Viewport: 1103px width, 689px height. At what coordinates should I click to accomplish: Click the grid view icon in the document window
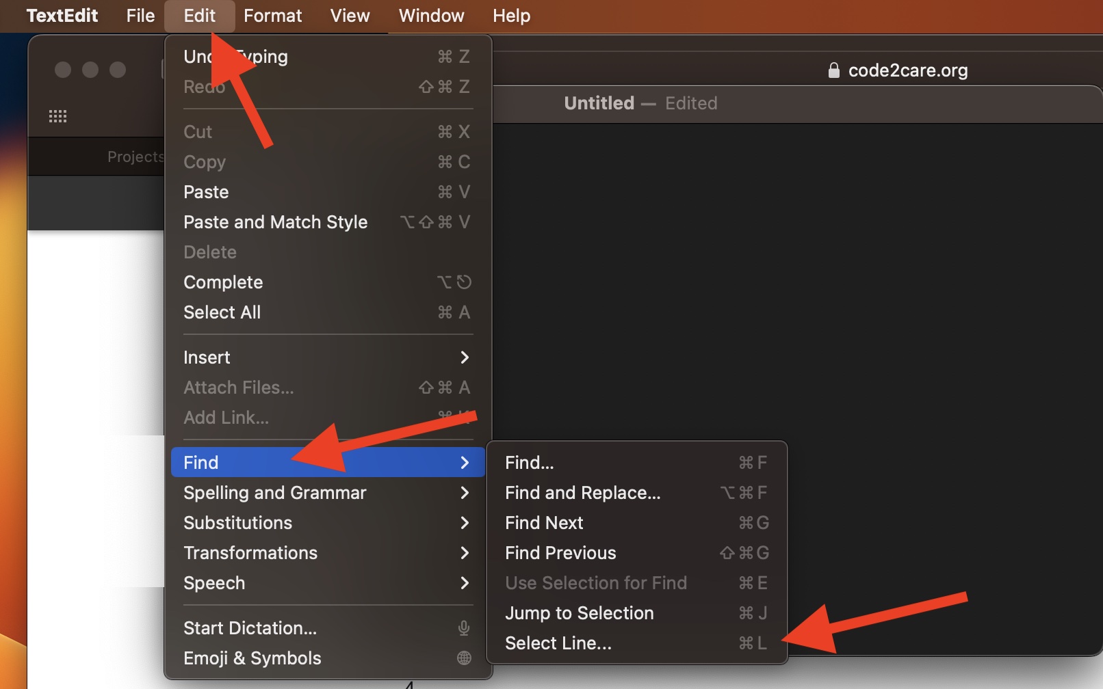[57, 116]
